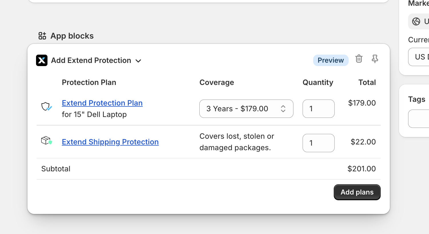Viewport: 429px width, 234px height.
Task: Click the protection plan quantity field
Action: tap(319, 109)
